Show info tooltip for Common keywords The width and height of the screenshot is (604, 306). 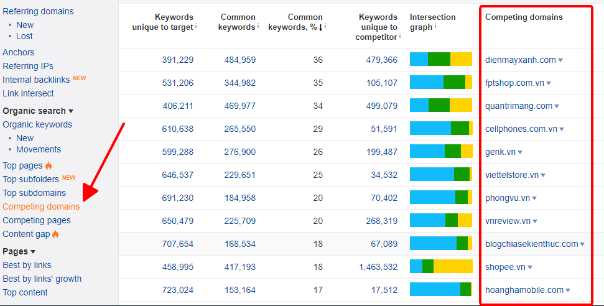258,26
